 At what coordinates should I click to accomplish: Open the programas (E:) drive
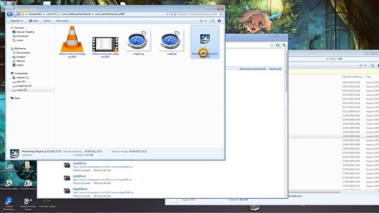click(23, 86)
